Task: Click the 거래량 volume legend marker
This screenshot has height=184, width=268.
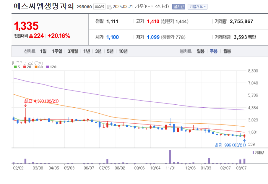Action: pos(253,153)
